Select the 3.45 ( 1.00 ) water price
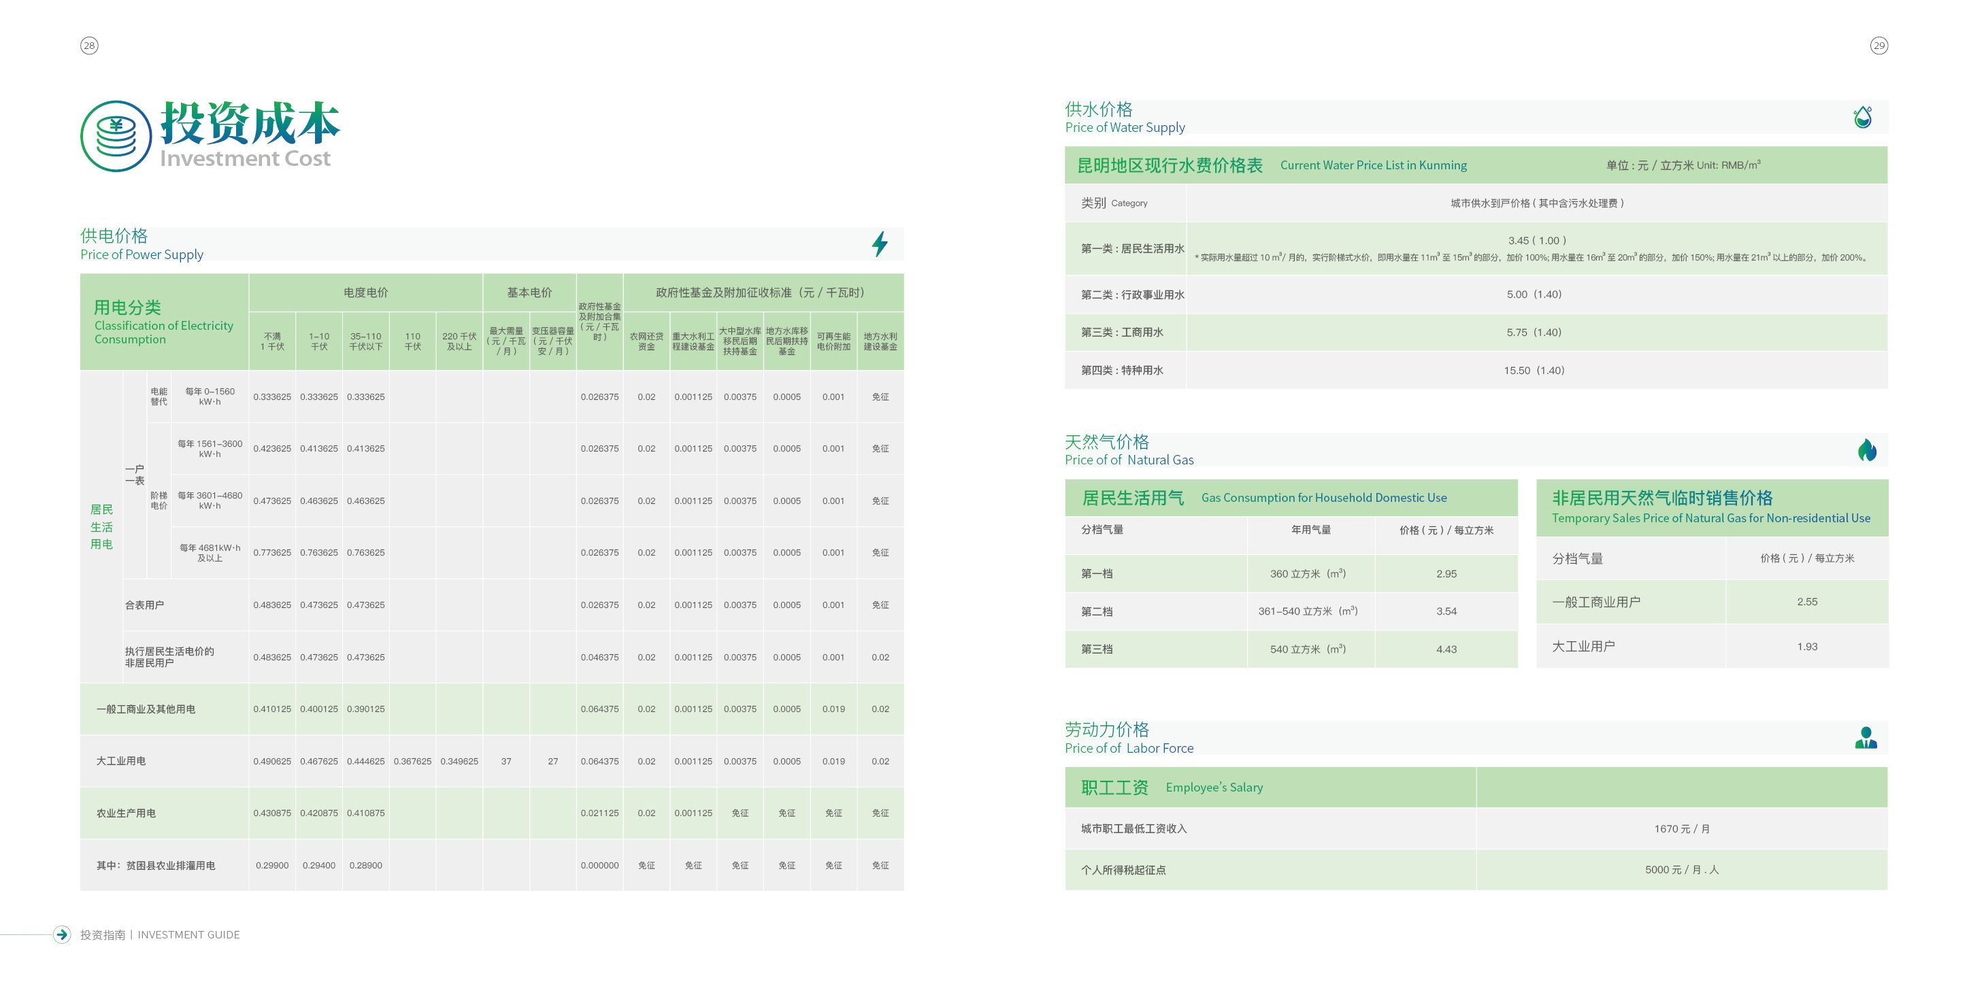Image resolution: width=1969 pixels, height=984 pixels. [1537, 240]
